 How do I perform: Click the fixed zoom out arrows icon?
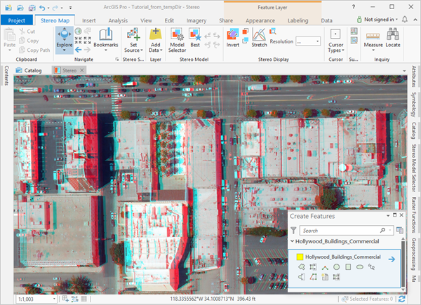click(87, 41)
